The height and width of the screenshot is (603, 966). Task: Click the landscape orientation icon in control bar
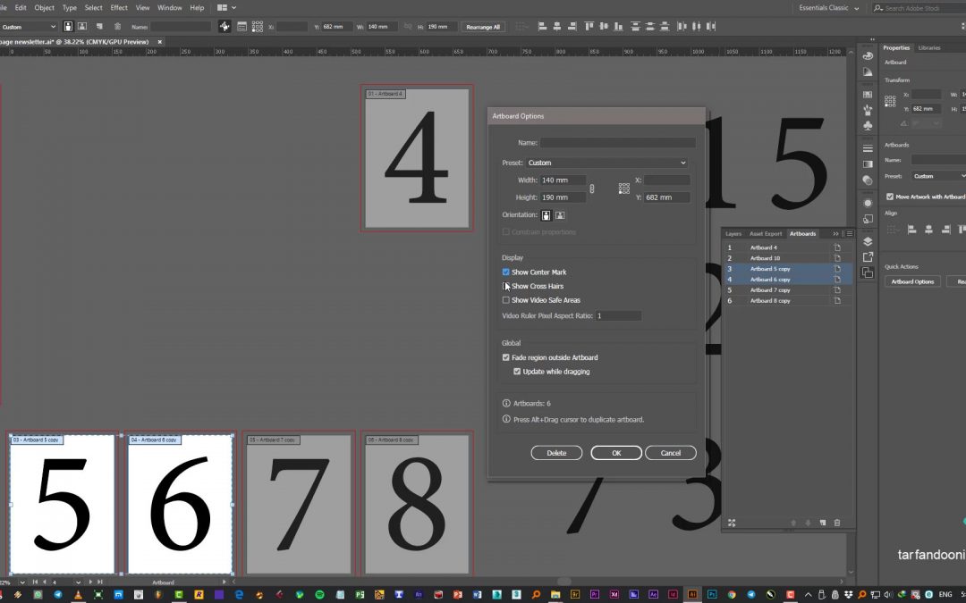[x=82, y=27]
